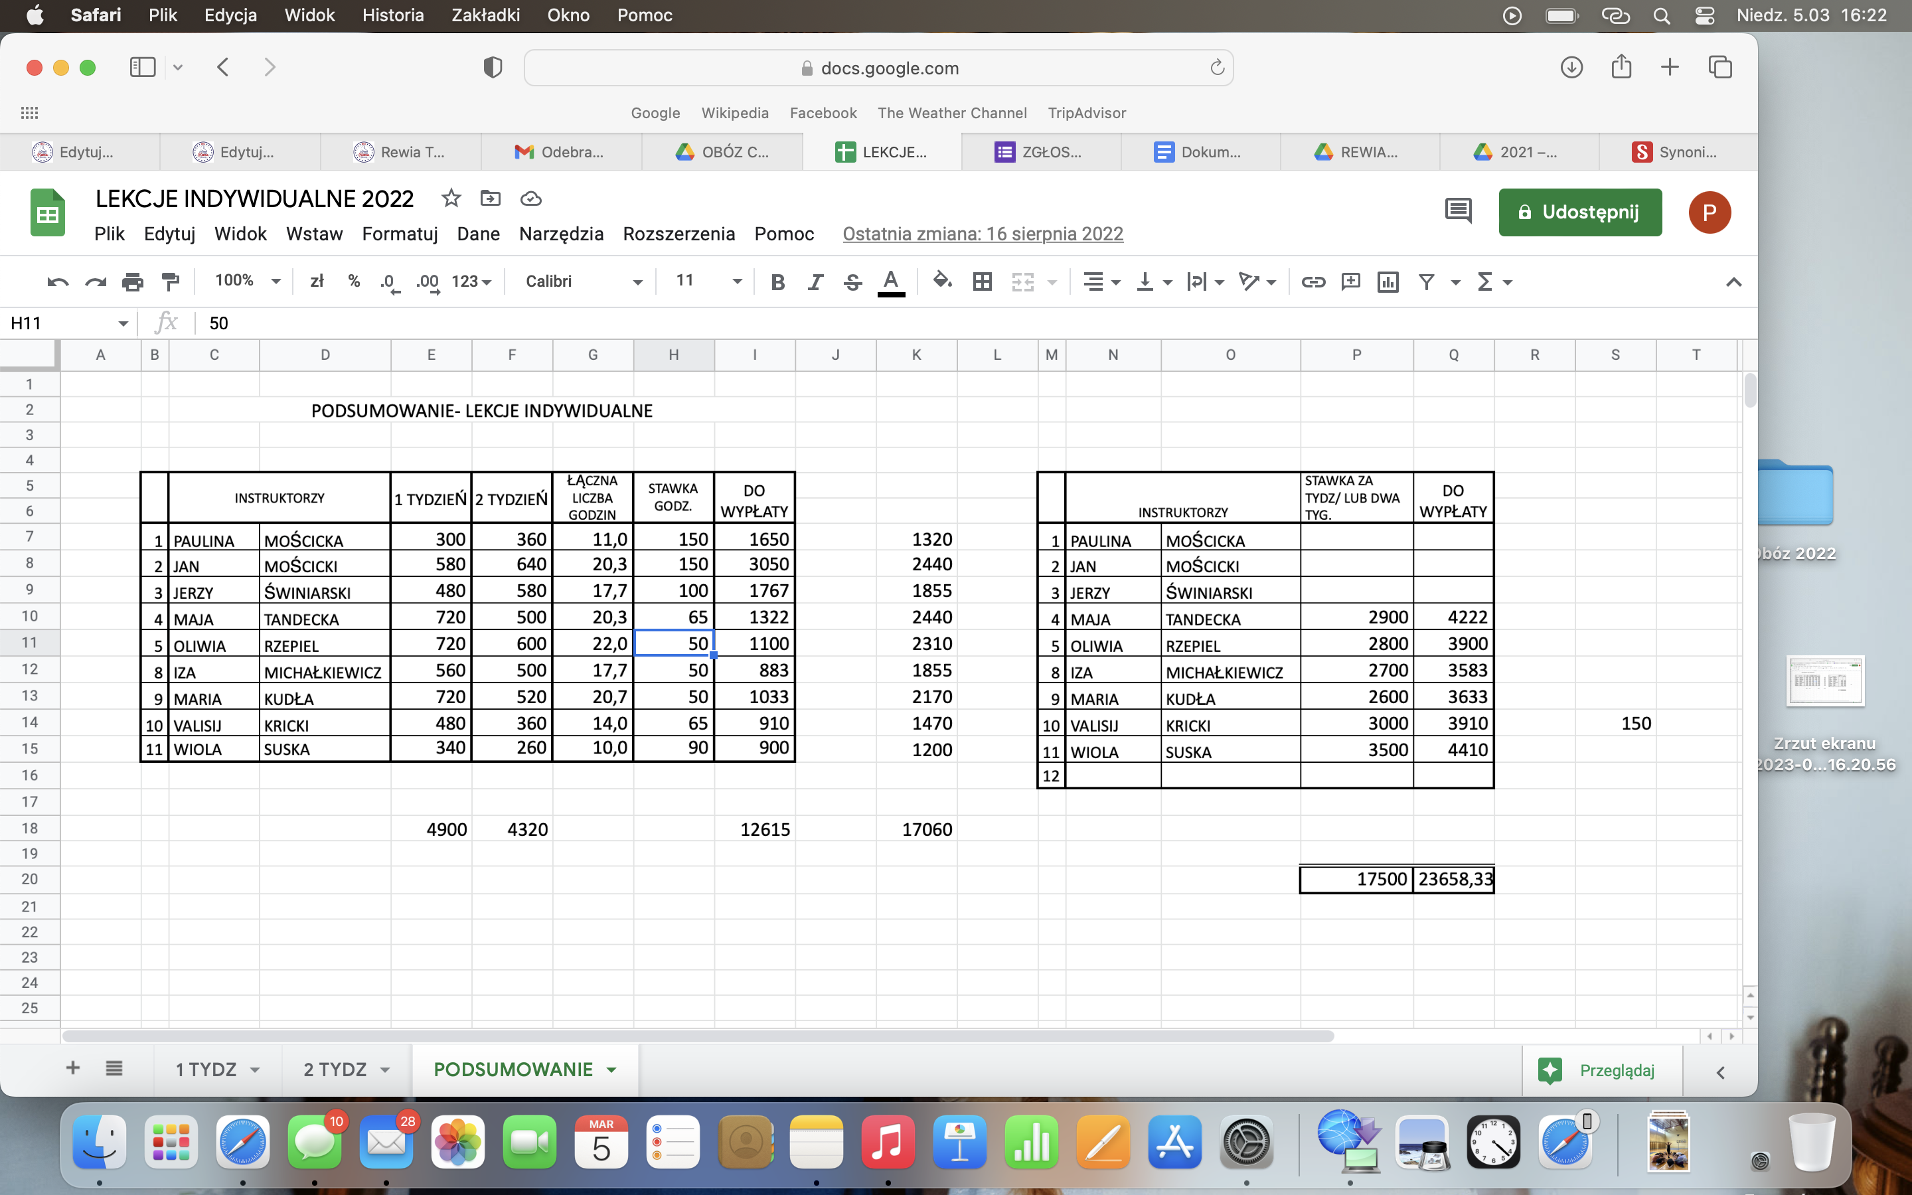Open the text color picker

[x=890, y=282]
